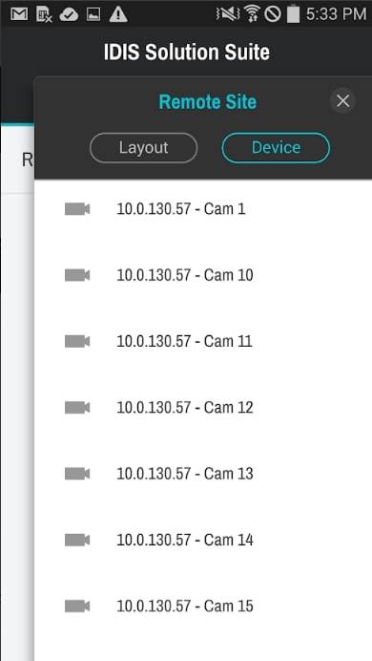Close the Remote Site panel
372x661 pixels.
point(343,100)
